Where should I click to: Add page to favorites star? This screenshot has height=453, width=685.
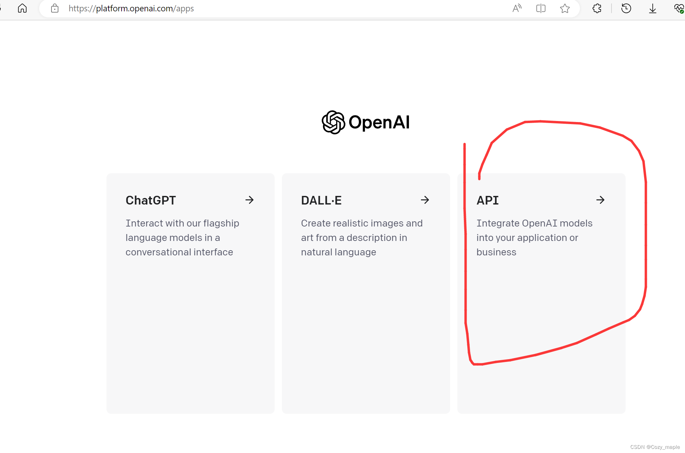tap(565, 8)
